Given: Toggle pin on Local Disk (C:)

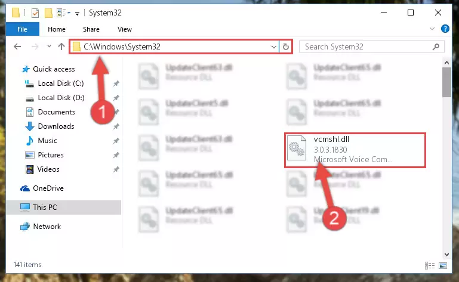Looking at the screenshot, I should coord(116,83).
